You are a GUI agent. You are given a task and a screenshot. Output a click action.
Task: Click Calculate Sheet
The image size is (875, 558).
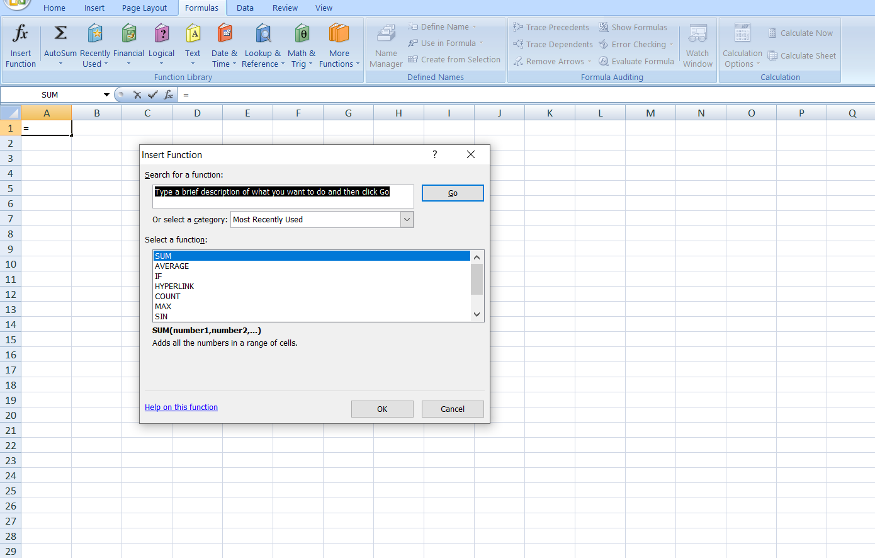click(801, 55)
